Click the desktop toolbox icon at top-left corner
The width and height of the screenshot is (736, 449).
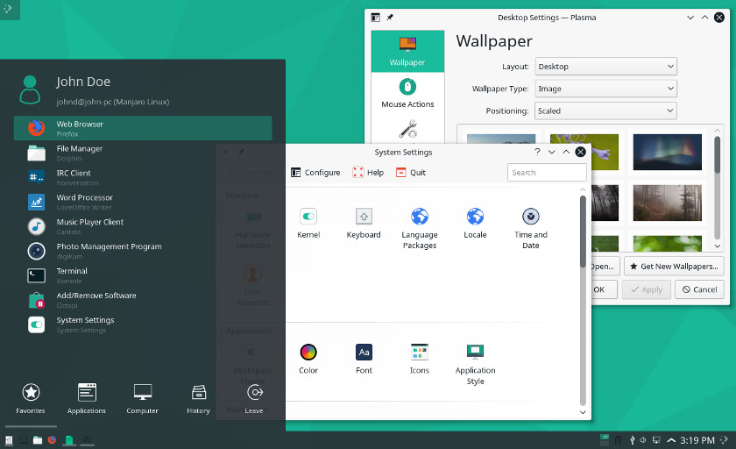coord(8,9)
